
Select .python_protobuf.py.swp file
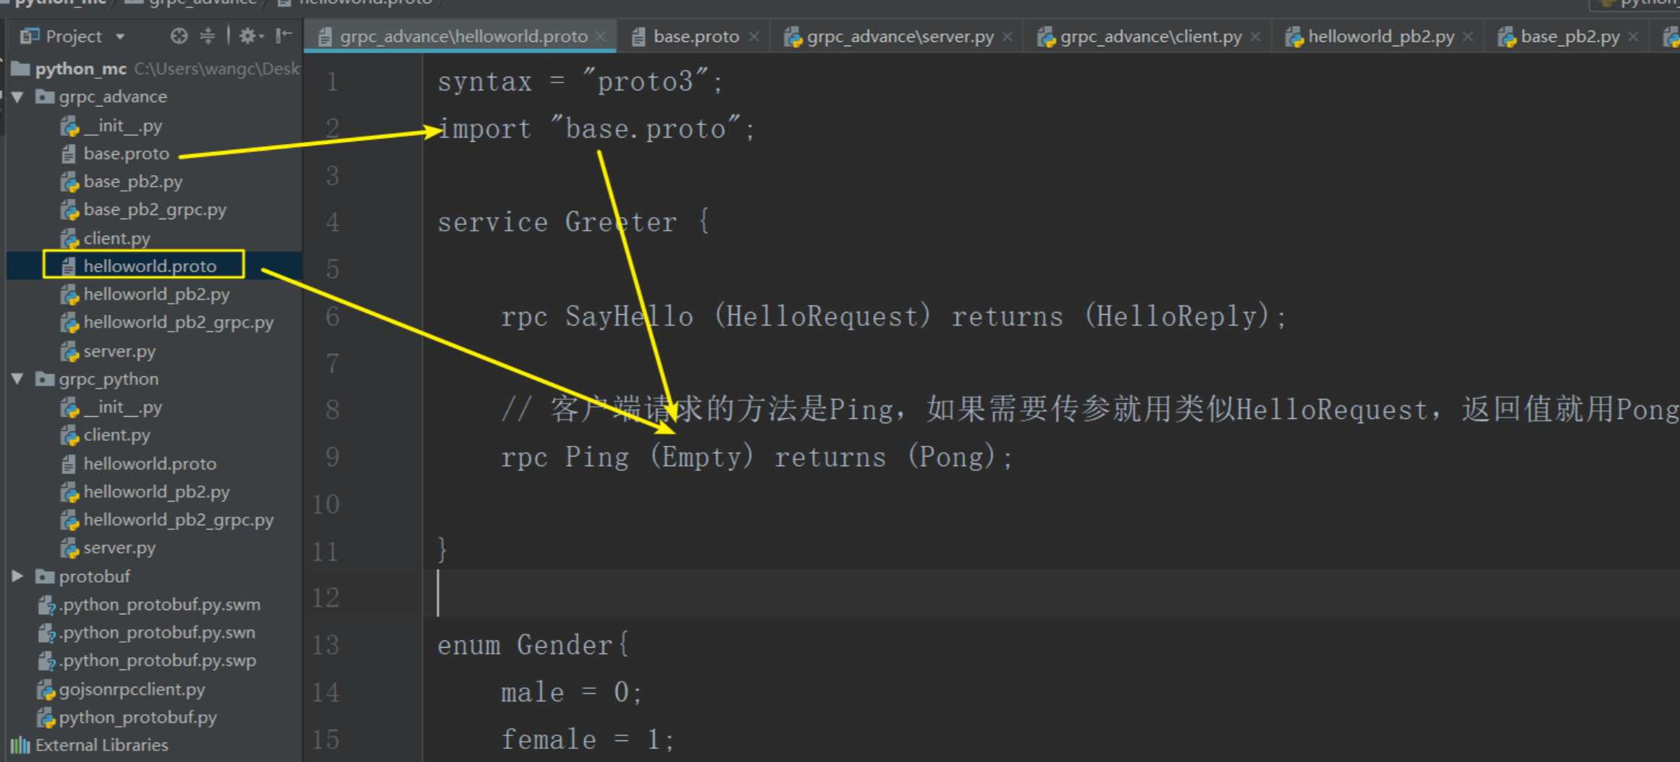[x=157, y=661]
